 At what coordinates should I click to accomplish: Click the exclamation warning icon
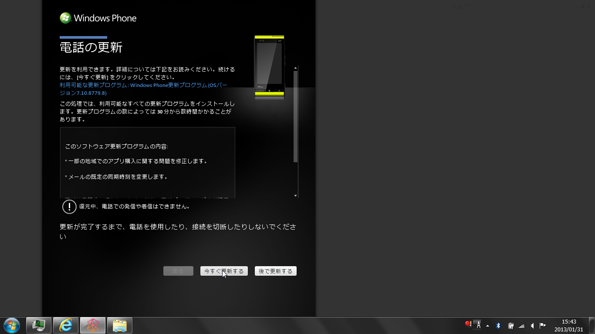click(x=69, y=207)
